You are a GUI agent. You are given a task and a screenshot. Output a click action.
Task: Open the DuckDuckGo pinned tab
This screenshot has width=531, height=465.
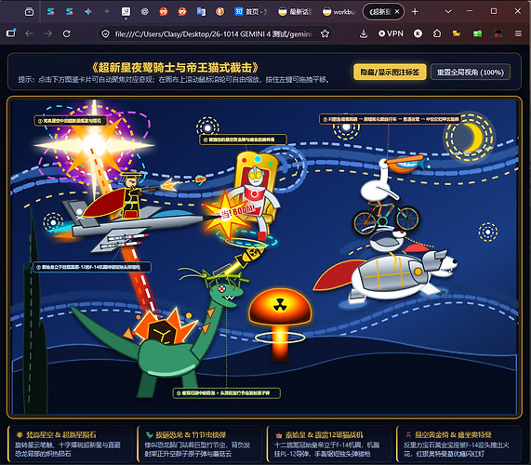coord(220,12)
